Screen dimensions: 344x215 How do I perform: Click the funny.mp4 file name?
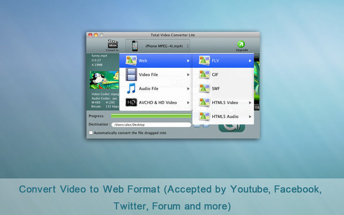point(99,56)
